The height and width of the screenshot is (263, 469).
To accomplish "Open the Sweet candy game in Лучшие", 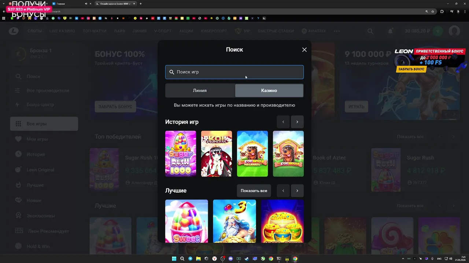I will (x=187, y=221).
